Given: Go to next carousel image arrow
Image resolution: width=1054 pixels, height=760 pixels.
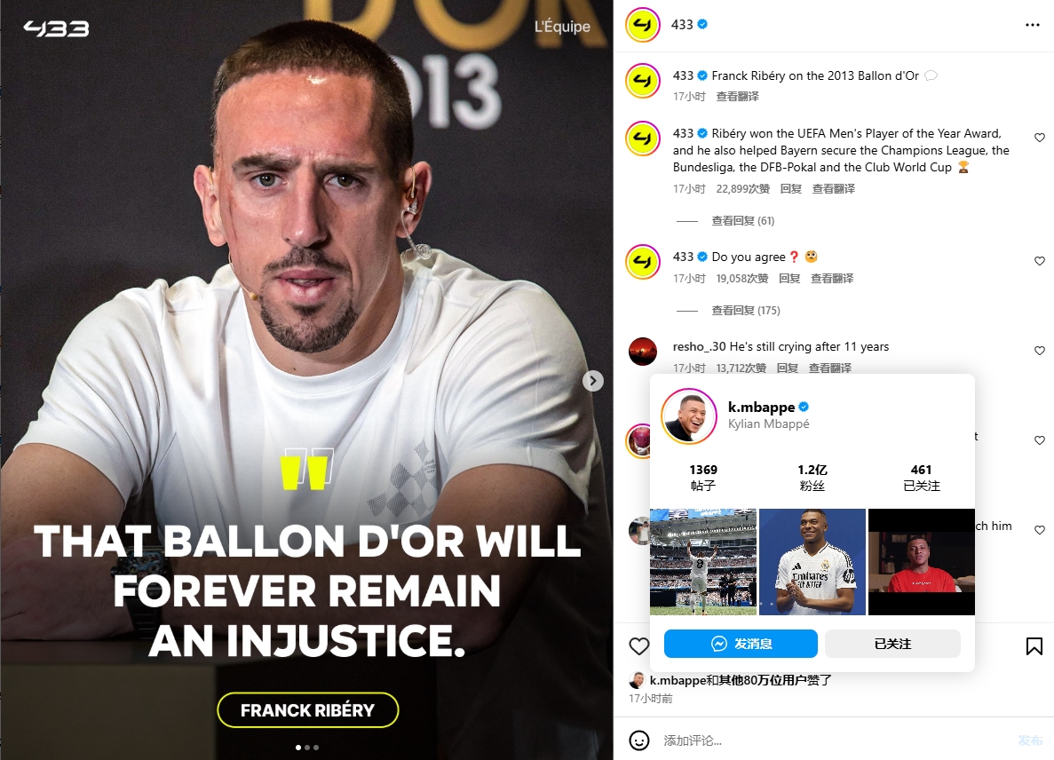Looking at the screenshot, I should pos(592,381).
